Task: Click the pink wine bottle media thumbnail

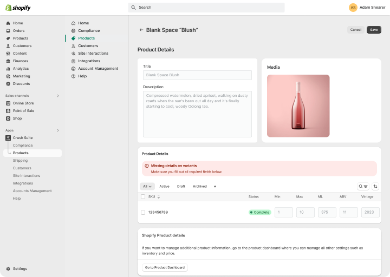Action: pyautogui.click(x=298, y=105)
